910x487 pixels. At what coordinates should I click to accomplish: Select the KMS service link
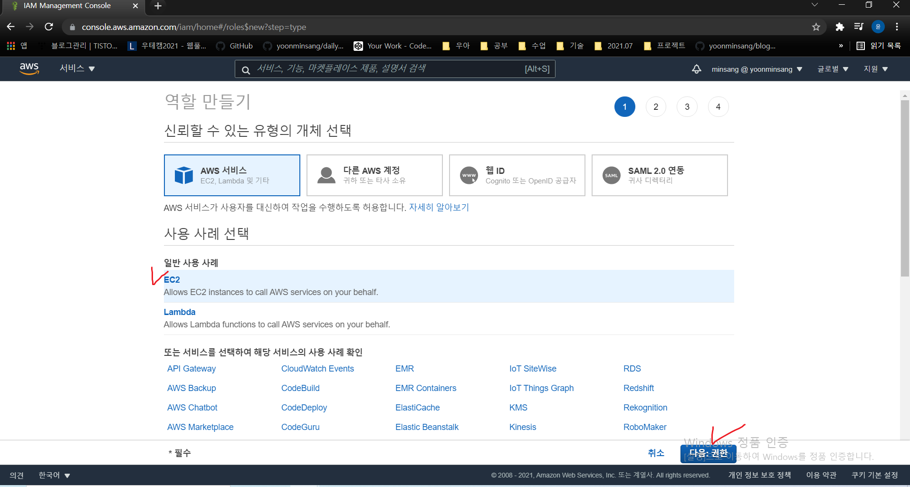pos(518,408)
